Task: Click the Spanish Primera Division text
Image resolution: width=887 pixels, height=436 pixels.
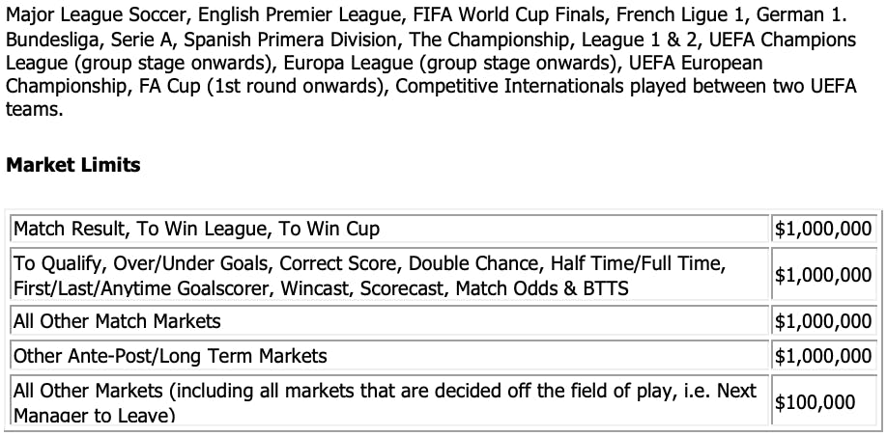Action: pos(291,40)
